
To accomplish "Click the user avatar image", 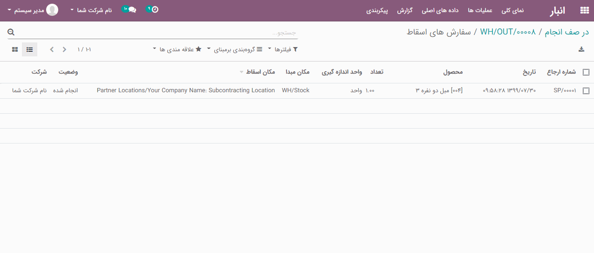I will (52, 10).
